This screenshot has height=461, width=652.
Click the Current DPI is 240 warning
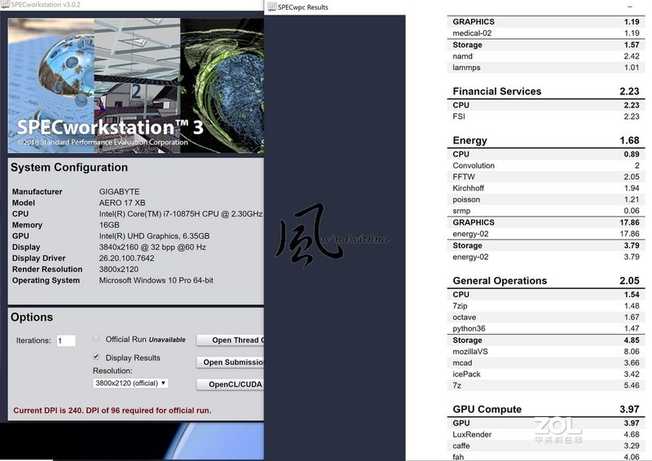coord(112,411)
